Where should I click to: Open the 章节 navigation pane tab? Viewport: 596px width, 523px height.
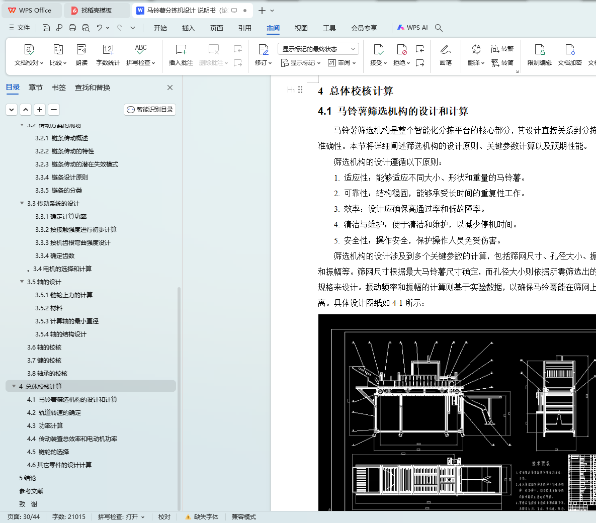point(35,88)
